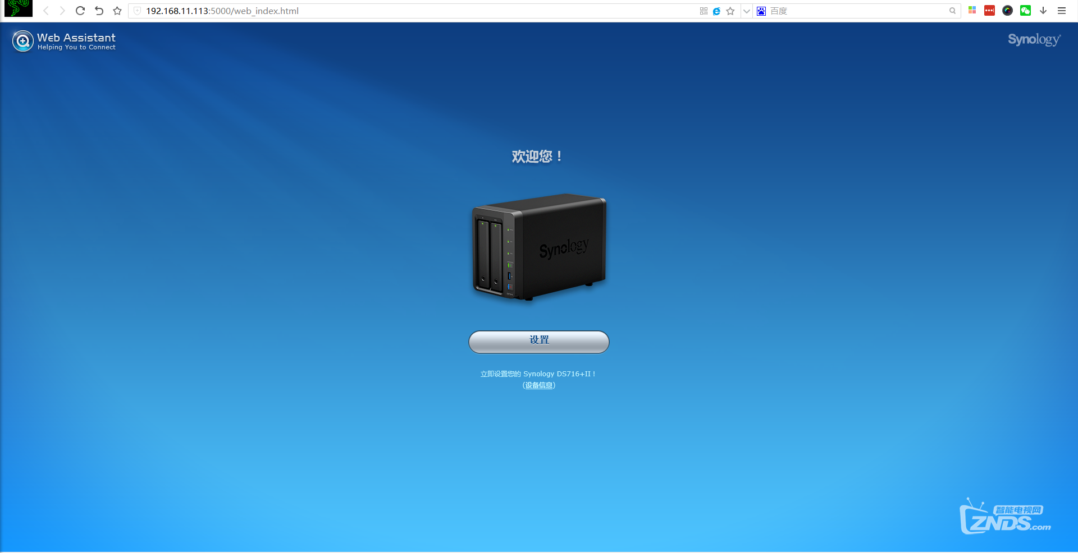Click the Baidu paw search engine icon
The height and width of the screenshot is (553, 1078).
click(x=761, y=11)
